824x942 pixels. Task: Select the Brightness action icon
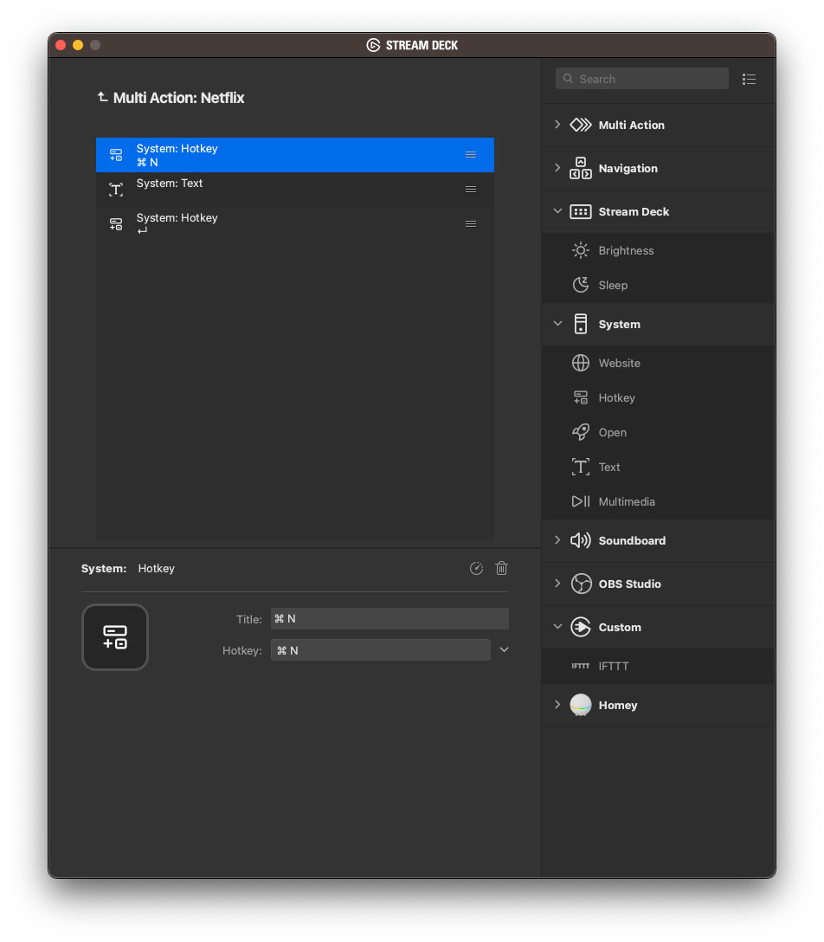click(580, 250)
